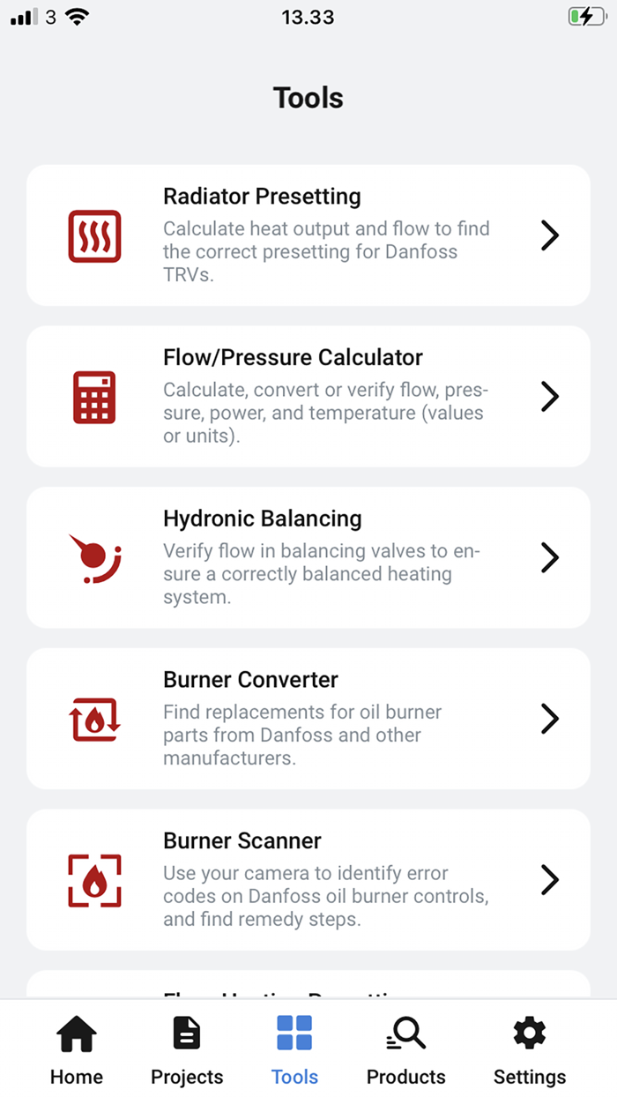Select the Products magnifying glass icon
This screenshot has width=617, height=1097.
pyautogui.click(x=405, y=1032)
